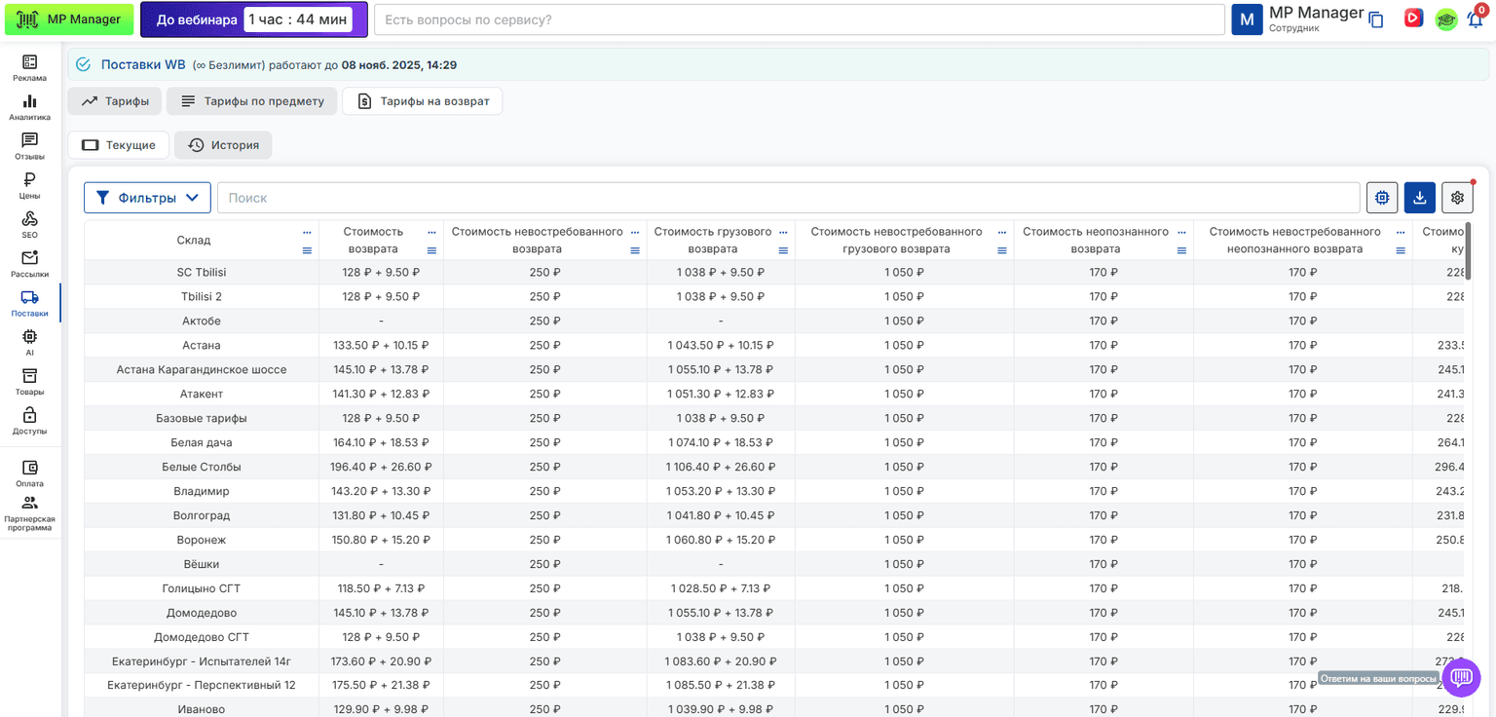Open the Реклама section in the sidebar

(x=29, y=68)
